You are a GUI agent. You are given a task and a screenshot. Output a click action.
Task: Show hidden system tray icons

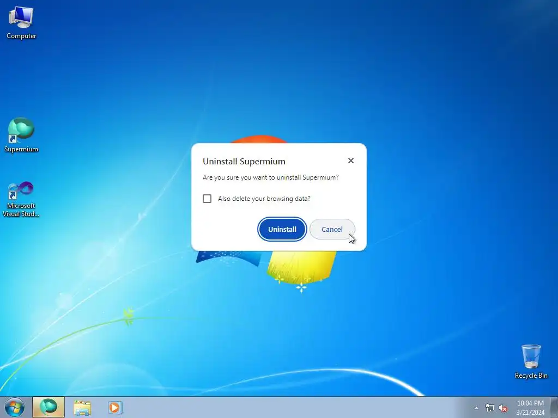[476, 408]
